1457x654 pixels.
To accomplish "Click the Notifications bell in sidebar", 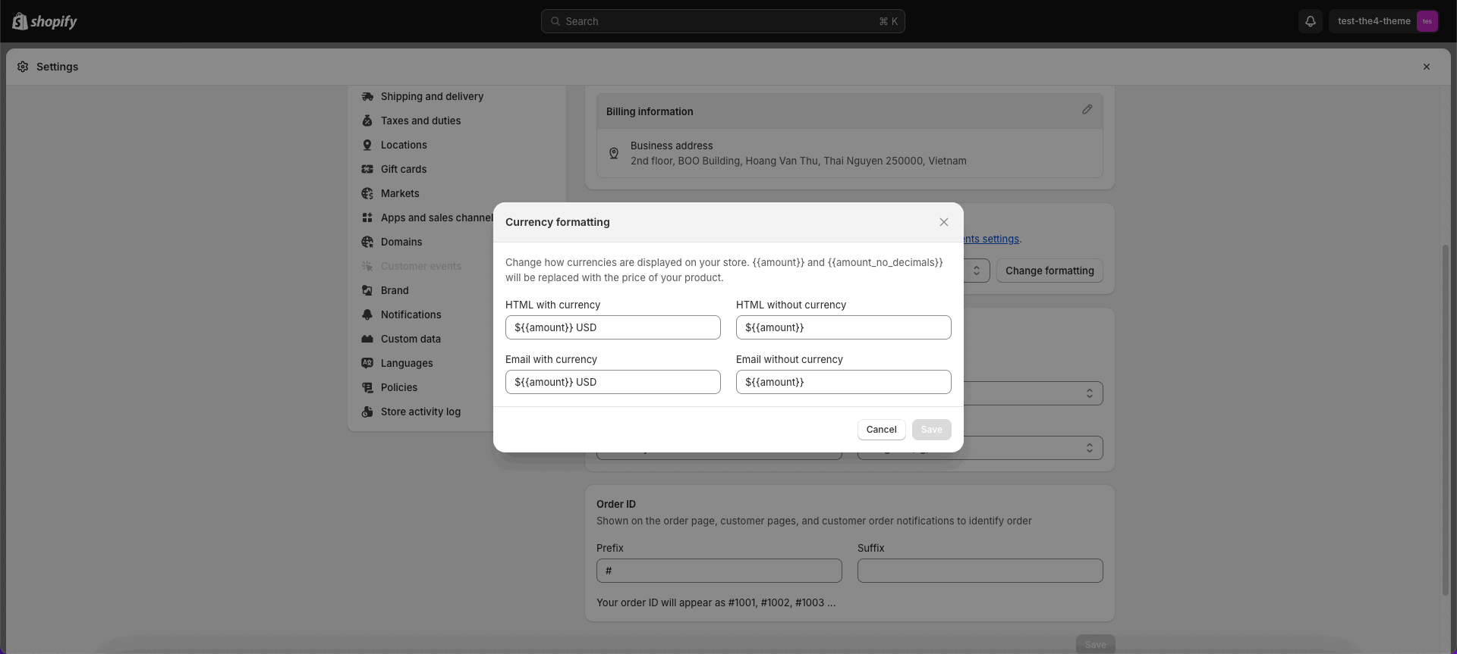I will (367, 314).
